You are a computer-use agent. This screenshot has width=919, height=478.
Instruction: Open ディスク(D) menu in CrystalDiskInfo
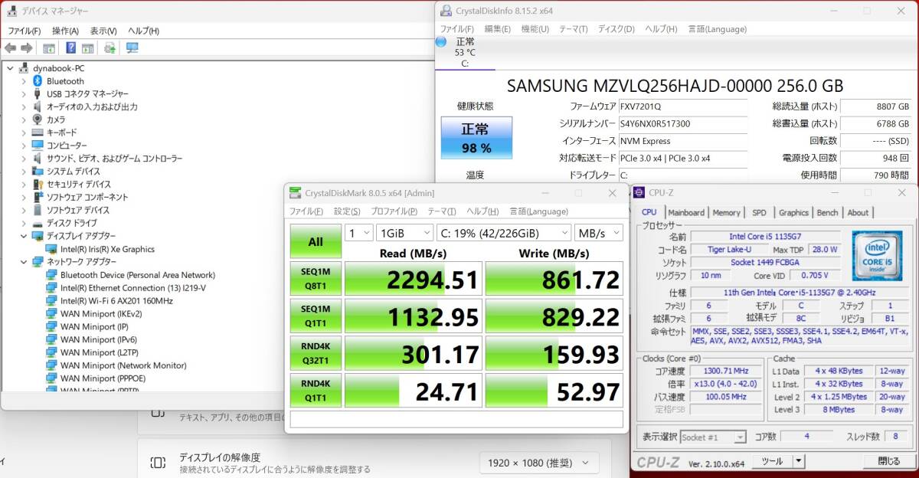[616, 29]
